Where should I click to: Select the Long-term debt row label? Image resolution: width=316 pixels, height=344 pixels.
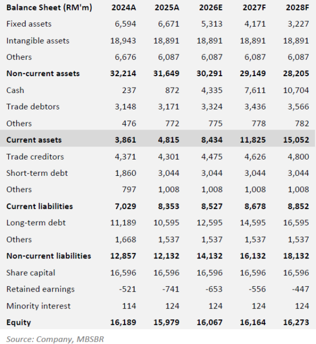tap(36, 223)
